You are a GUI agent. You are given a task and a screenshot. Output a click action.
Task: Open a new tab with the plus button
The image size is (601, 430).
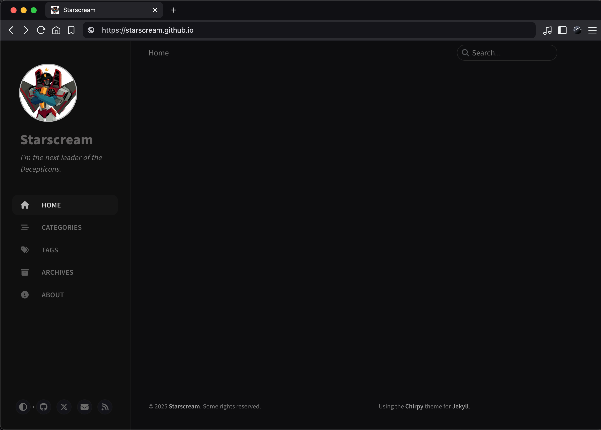pos(173,10)
